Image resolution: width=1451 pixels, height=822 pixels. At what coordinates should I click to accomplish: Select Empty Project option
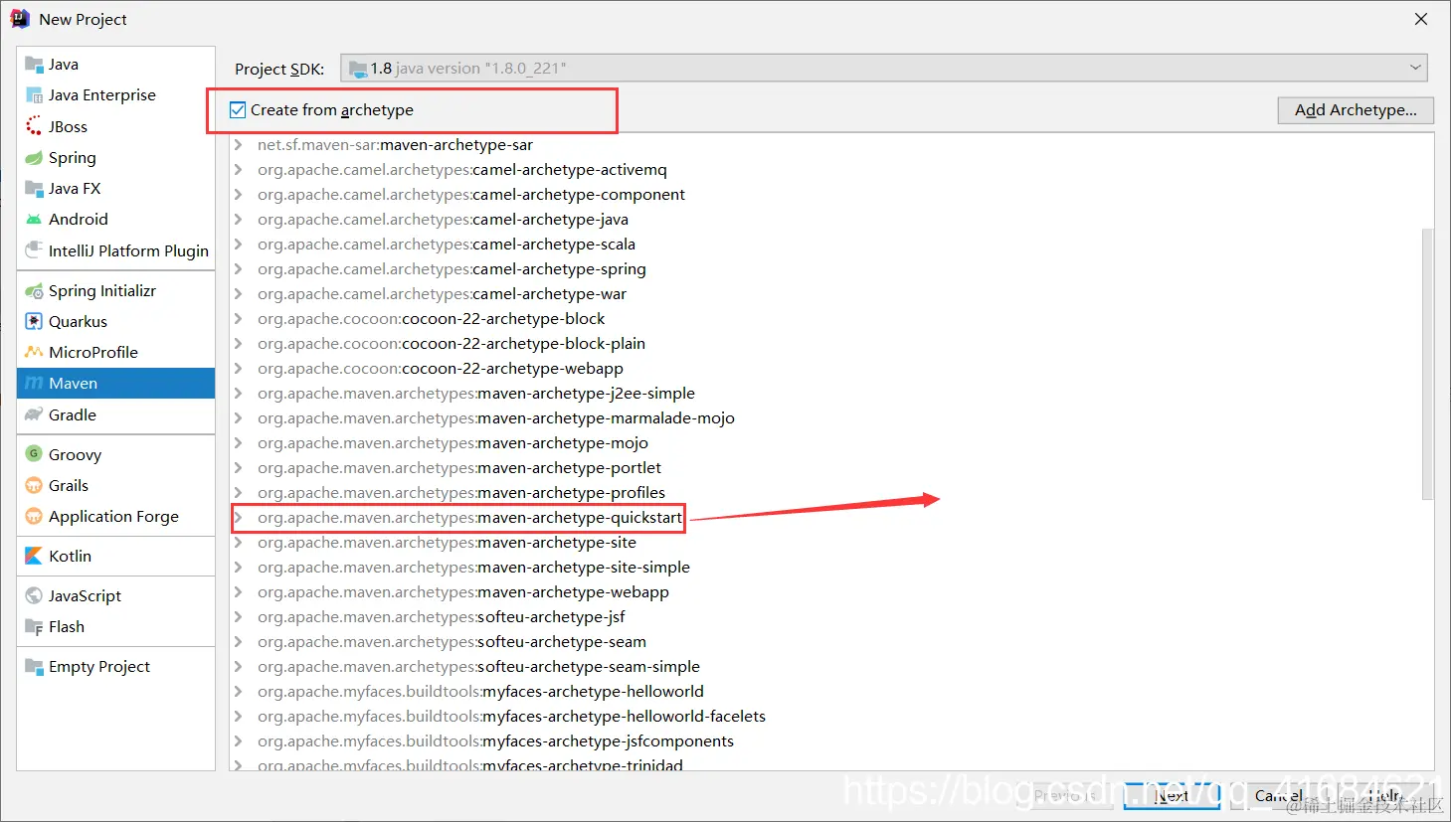[x=115, y=666]
